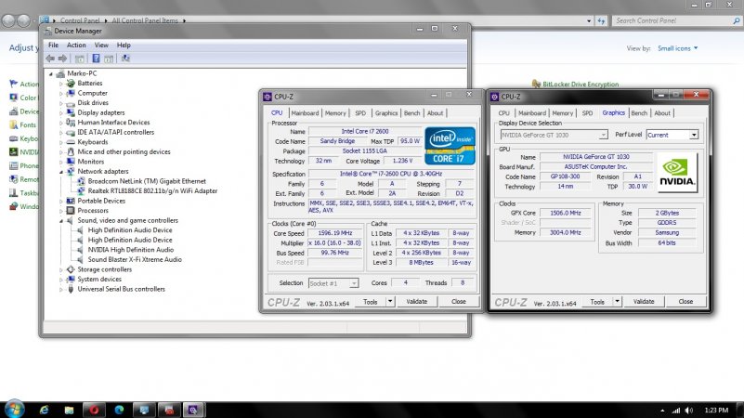744x418 pixels.
Task: Switch to About tab in right CPU-Z
Action: [x=662, y=113]
